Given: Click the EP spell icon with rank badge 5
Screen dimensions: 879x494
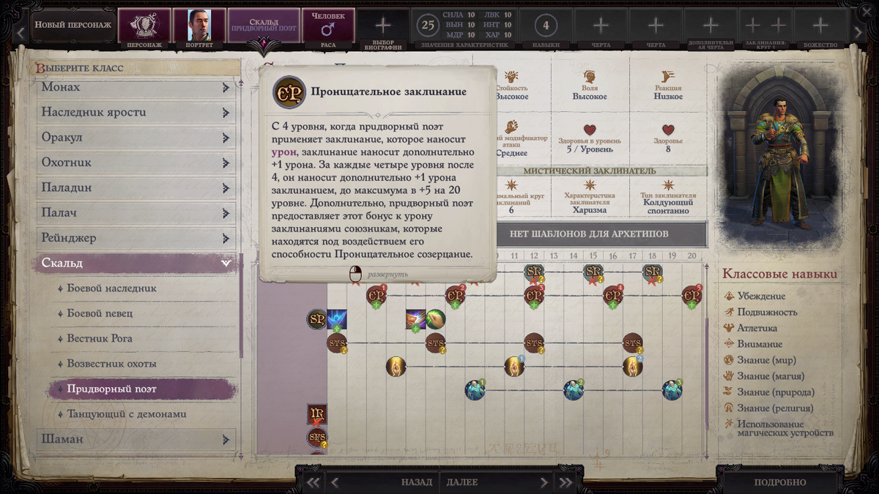Looking at the screenshot, I should click(691, 296).
